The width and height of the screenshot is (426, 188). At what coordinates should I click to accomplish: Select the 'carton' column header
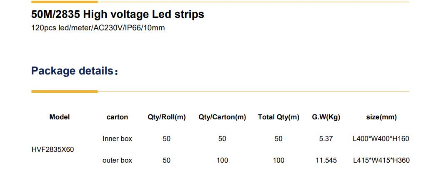click(x=117, y=117)
